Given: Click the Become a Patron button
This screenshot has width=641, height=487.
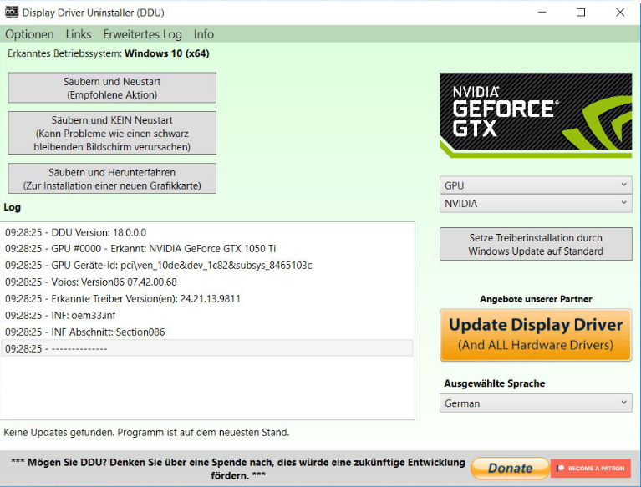Looking at the screenshot, I should [x=591, y=469].
